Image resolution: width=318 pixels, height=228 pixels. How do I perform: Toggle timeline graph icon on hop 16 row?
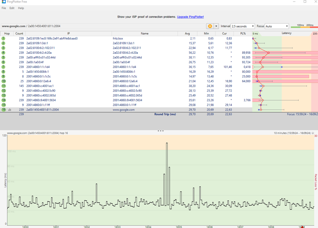(x=10, y=110)
